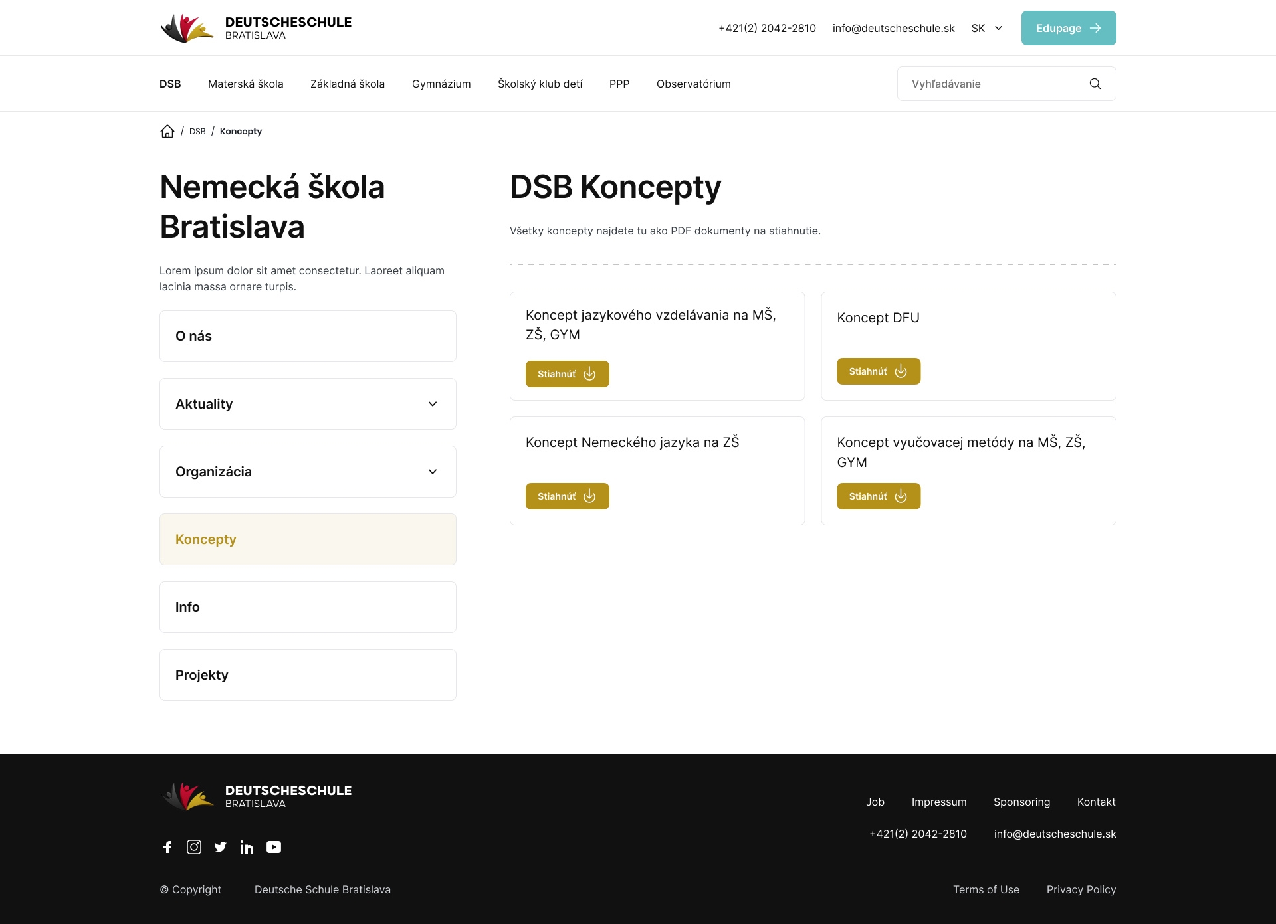Focus the Vyhľadávanie search field
This screenshot has height=924, width=1276.
(x=994, y=84)
